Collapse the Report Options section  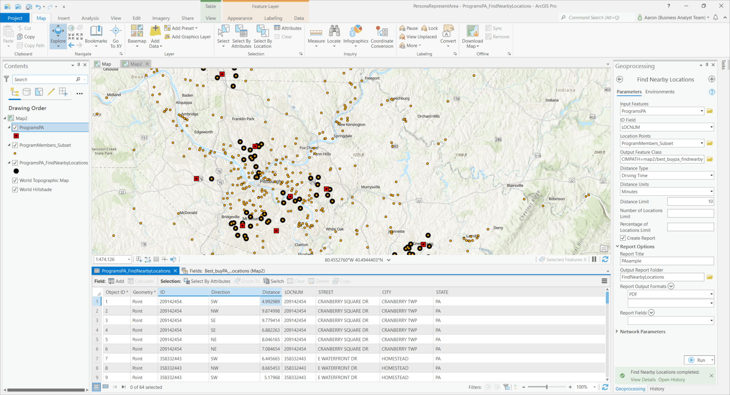[617, 246]
